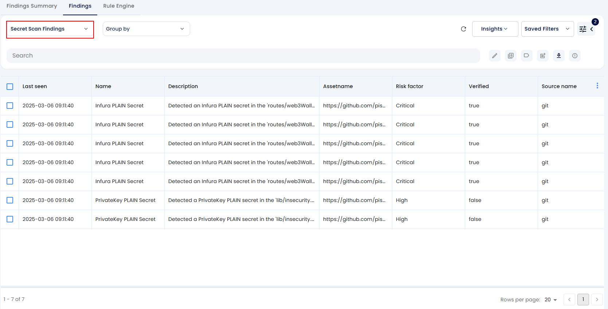This screenshot has width=608, height=309.
Task: Sort by Verified column header
Action: 479,86
